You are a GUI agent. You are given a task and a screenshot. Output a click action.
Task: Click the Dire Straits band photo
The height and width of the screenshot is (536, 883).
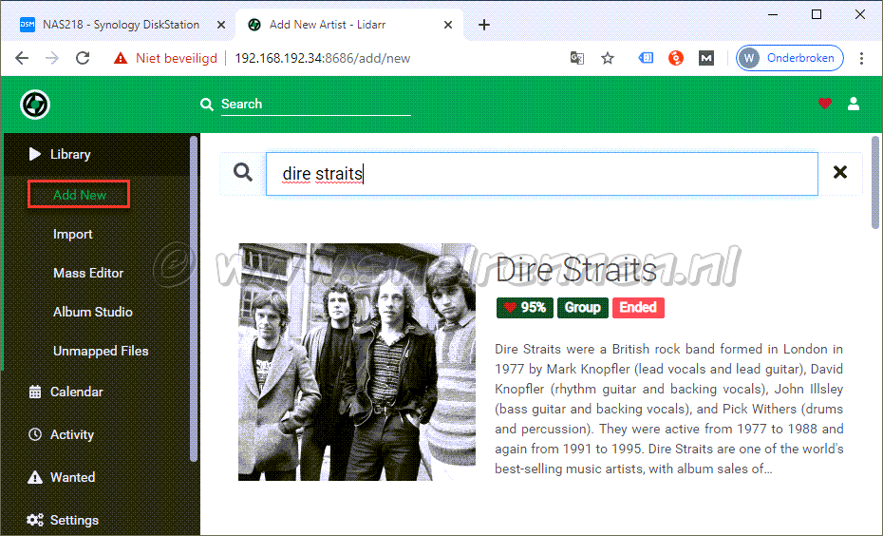[356, 362]
